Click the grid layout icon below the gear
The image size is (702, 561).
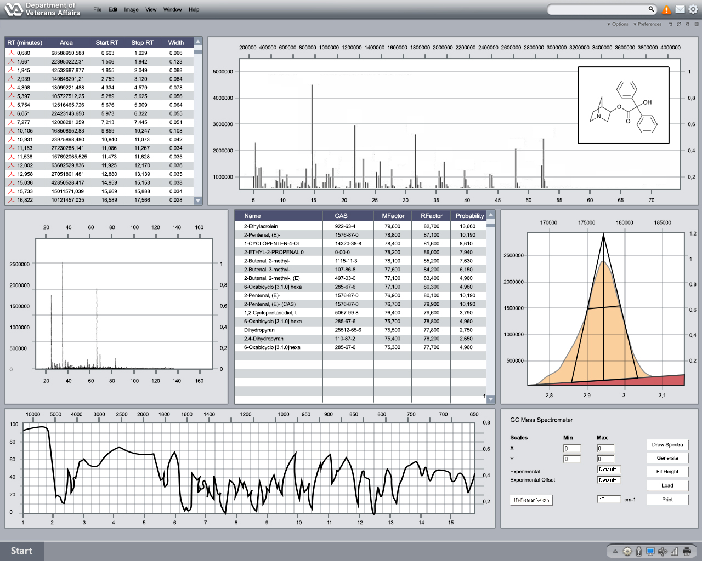click(x=697, y=24)
